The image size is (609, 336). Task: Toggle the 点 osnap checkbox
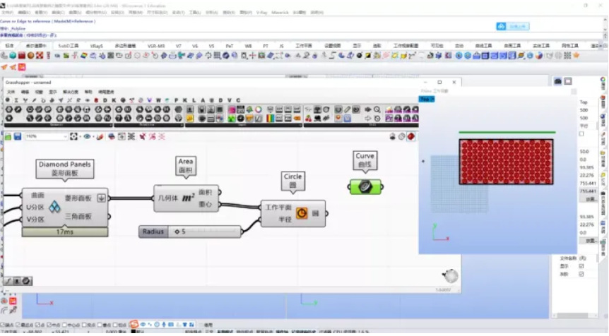click(x=37, y=325)
